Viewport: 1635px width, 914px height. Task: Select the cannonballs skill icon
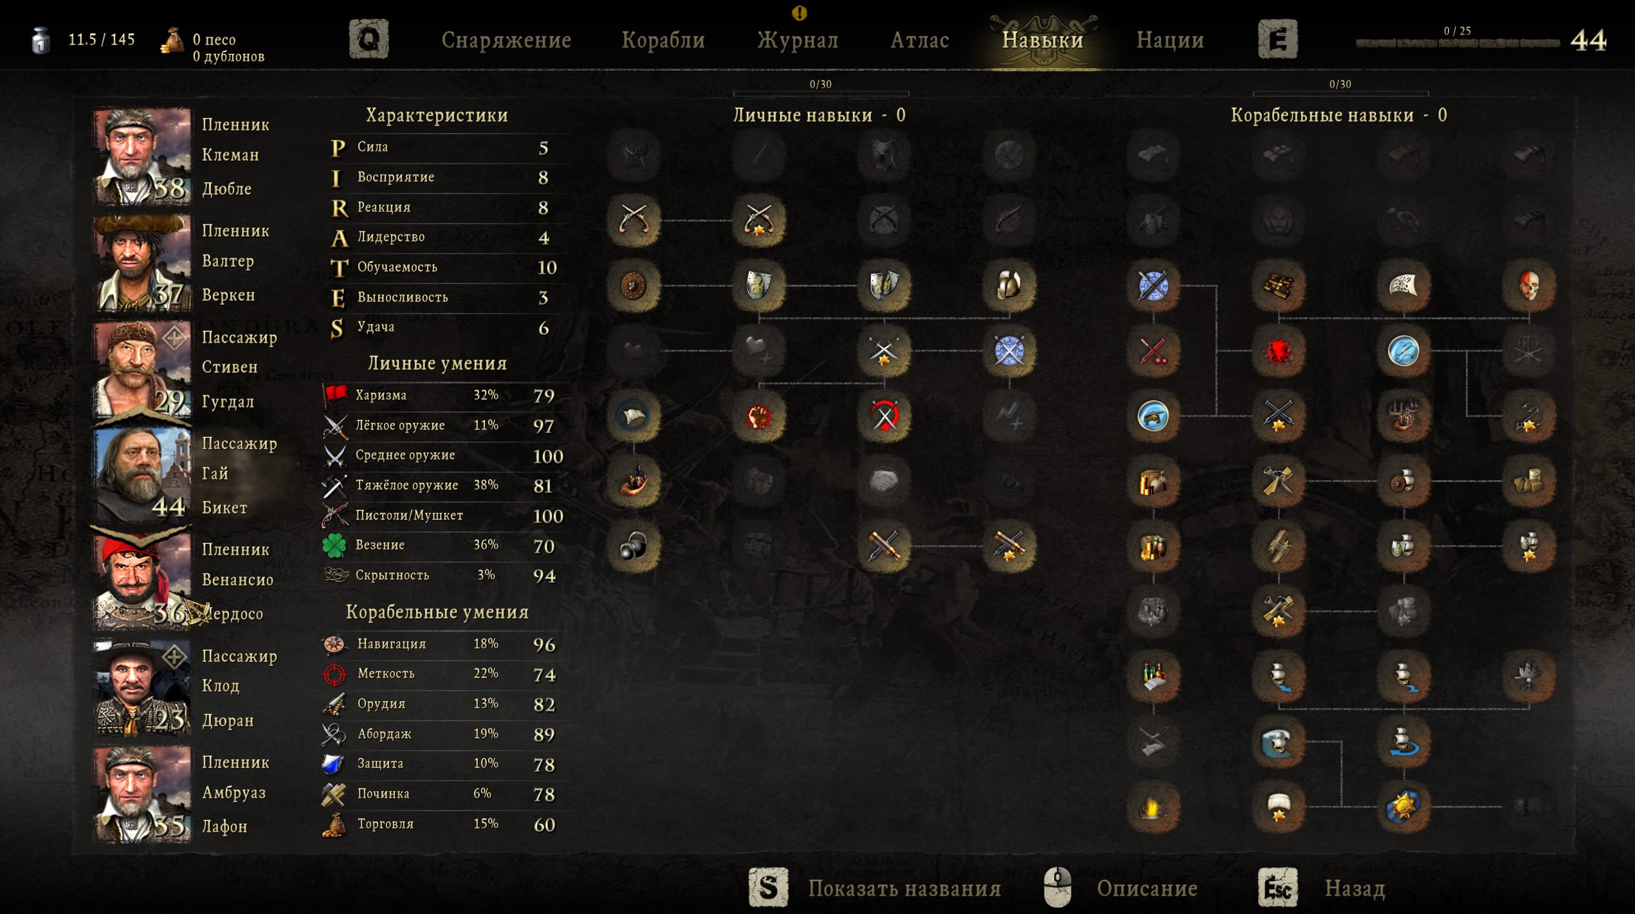point(634,547)
